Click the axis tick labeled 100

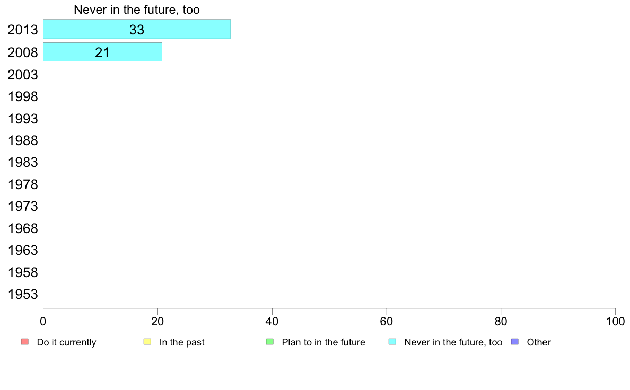pyautogui.click(x=615, y=321)
